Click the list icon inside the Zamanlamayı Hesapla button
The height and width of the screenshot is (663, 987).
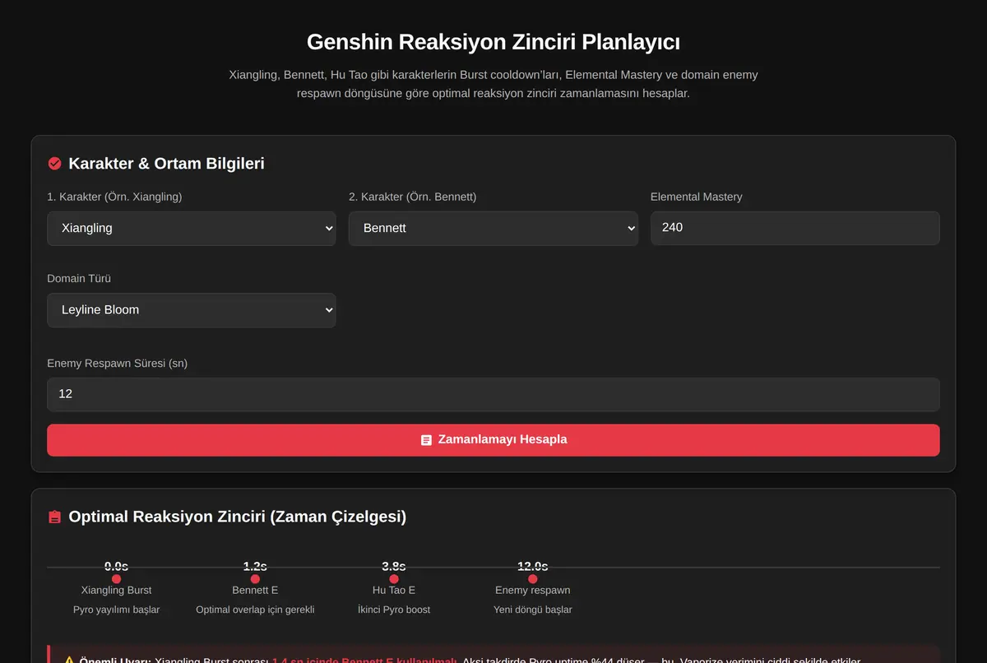[426, 440]
